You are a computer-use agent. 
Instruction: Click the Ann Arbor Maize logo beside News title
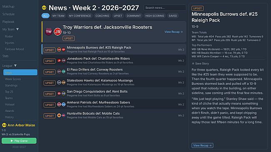[44, 8]
